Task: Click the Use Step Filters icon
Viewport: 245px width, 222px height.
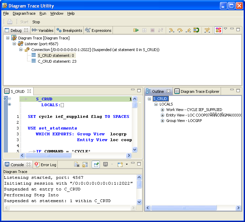Action: coord(207,30)
